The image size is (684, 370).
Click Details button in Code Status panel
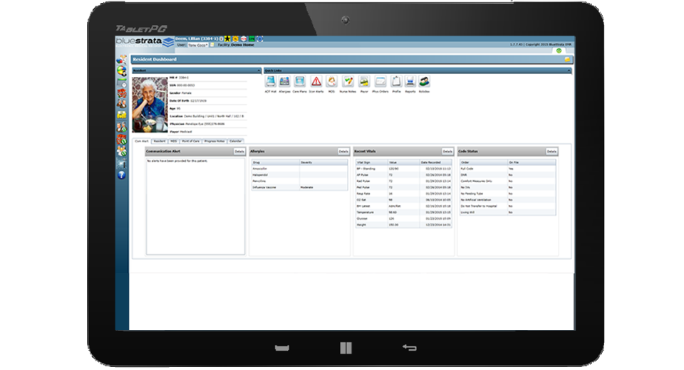point(551,152)
